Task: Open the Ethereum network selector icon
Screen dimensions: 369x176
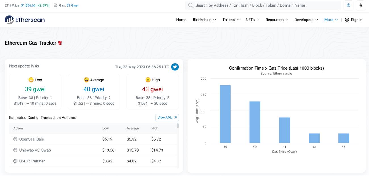Action: [361, 5]
